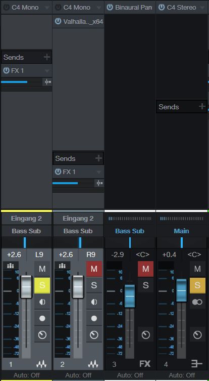The height and width of the screenshot is (381, 209).
Task: Unmute FX channel 3
Action: pyautogui.click(x=146, y=269)
